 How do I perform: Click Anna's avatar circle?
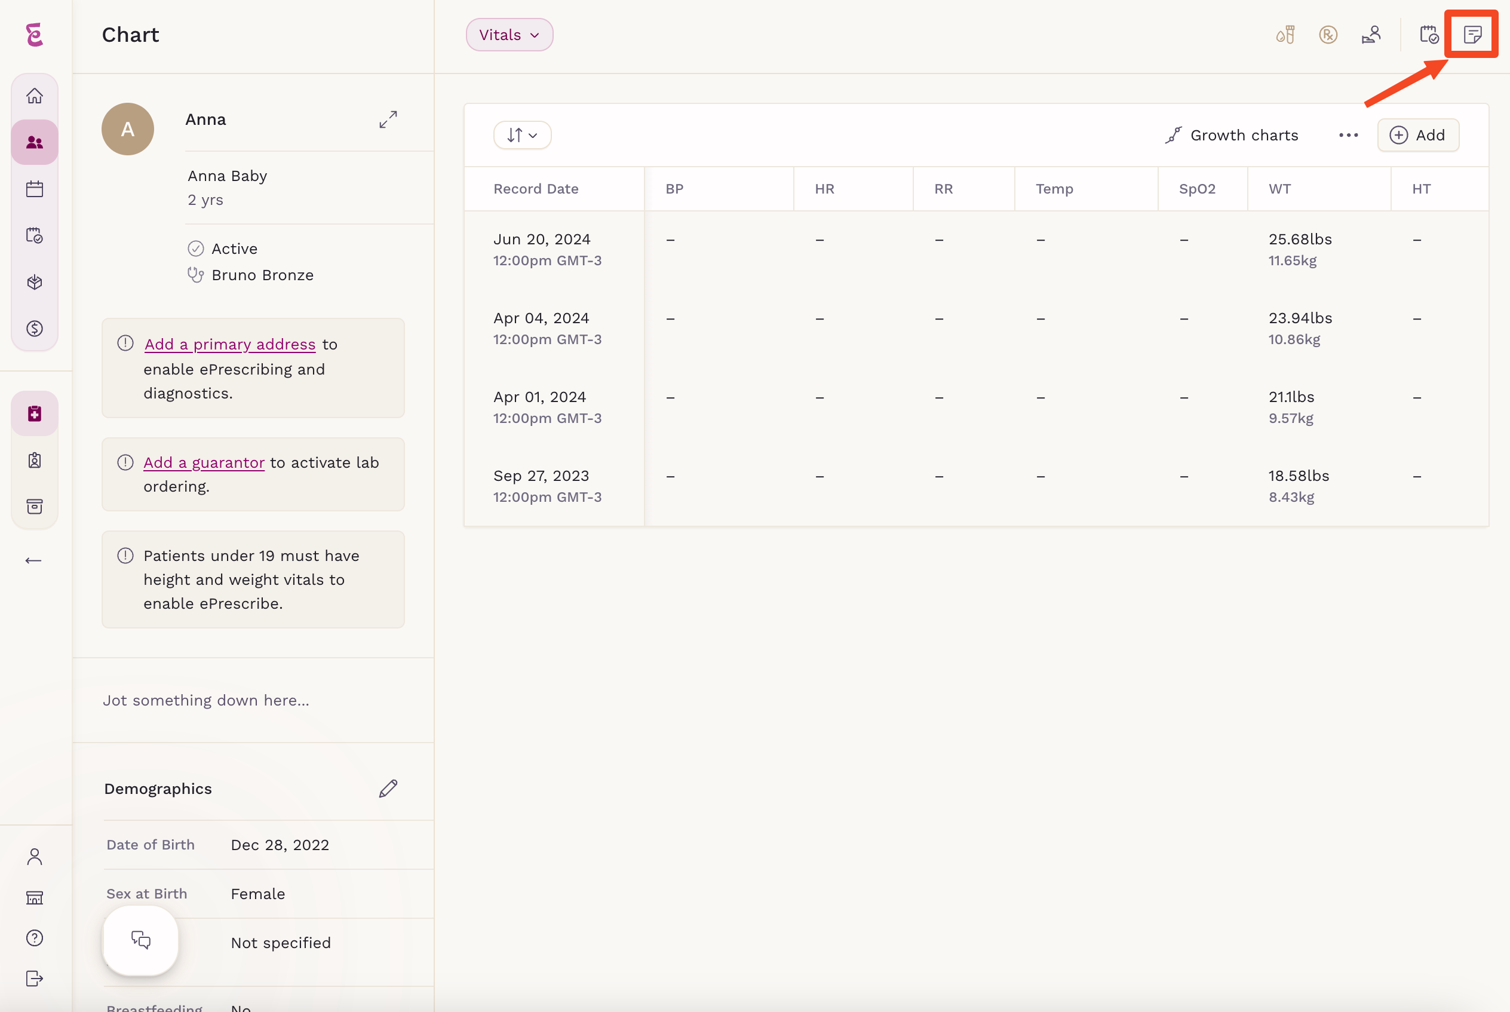(x=128, y=130)
